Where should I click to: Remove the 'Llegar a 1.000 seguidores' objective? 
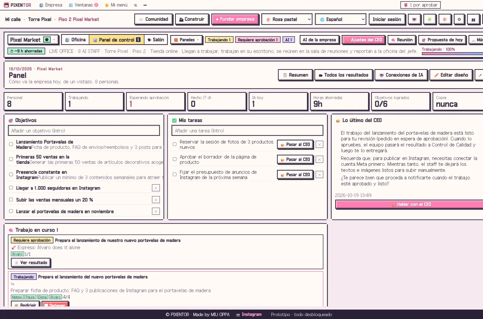click(156, 188)
